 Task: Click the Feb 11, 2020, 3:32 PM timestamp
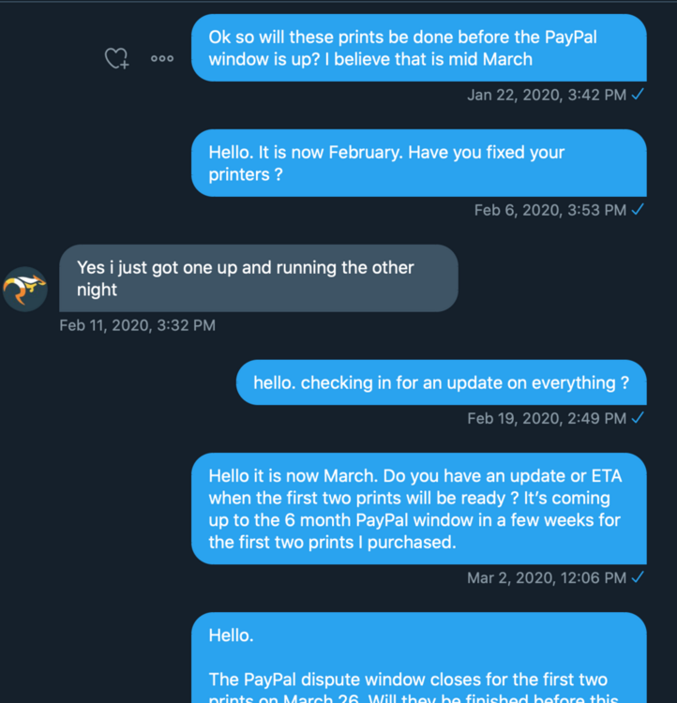tap(137, 325)
